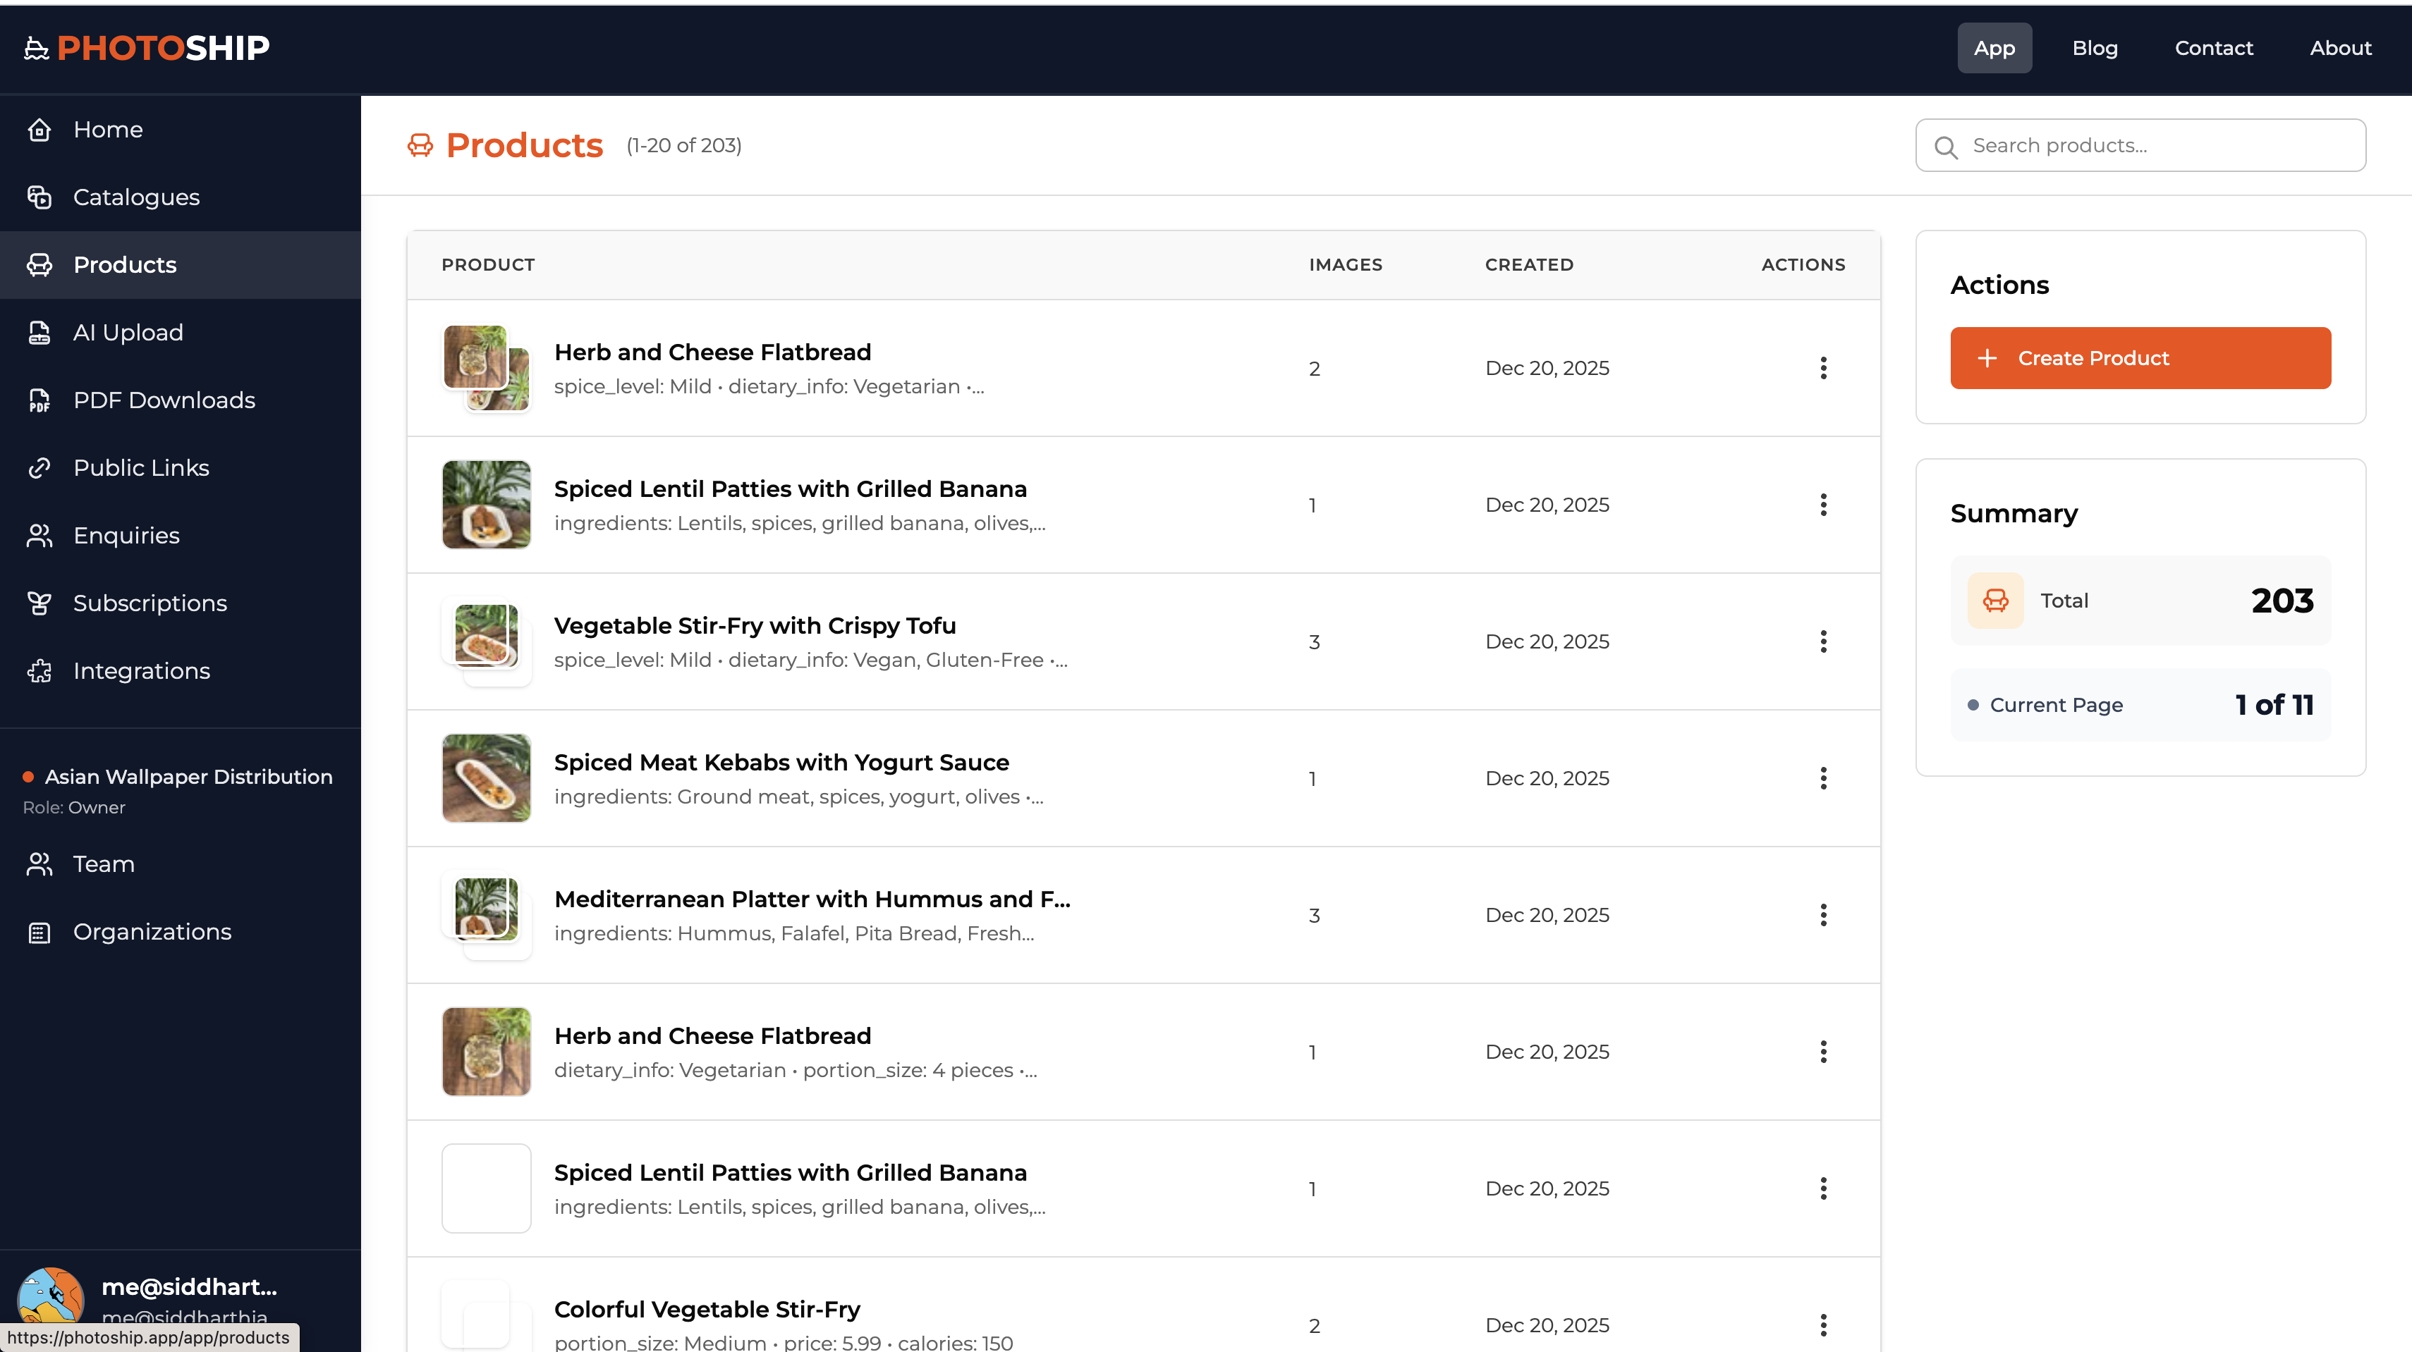
Task: Open actions menu for Spiced Meat Kebabs
Action: 1824,778
